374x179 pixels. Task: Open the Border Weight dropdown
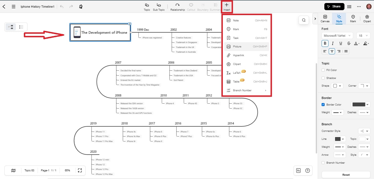338,112
